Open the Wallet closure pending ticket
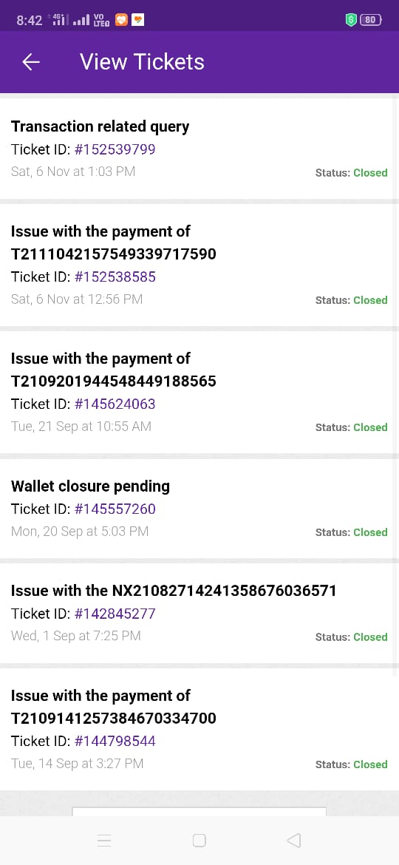 199,509
